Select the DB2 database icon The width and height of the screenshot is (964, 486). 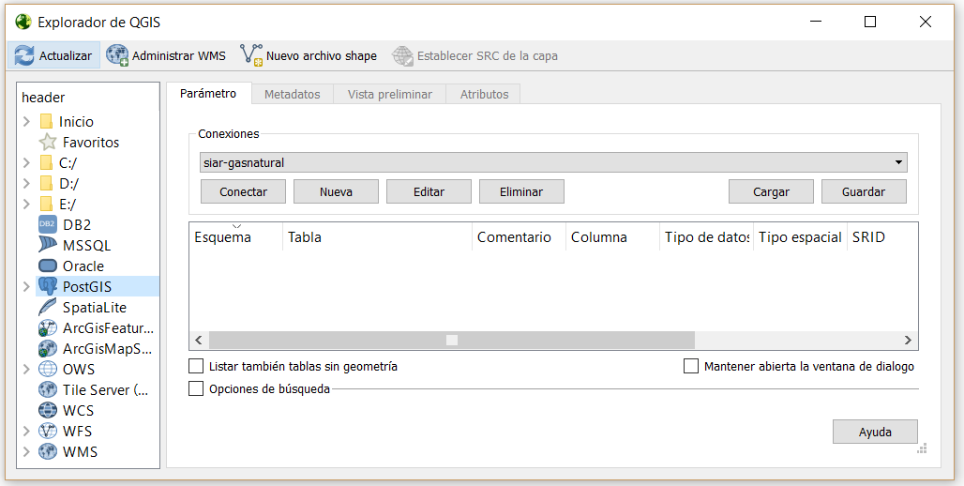coord(47,224)
